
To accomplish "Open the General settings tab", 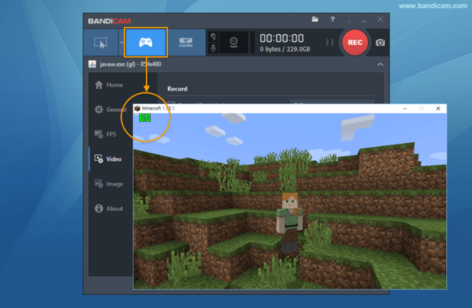I will coord(110,110).
